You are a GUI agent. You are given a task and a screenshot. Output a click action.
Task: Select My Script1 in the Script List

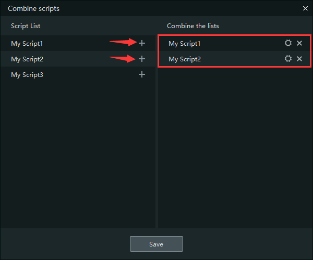(x=27, y=44)
